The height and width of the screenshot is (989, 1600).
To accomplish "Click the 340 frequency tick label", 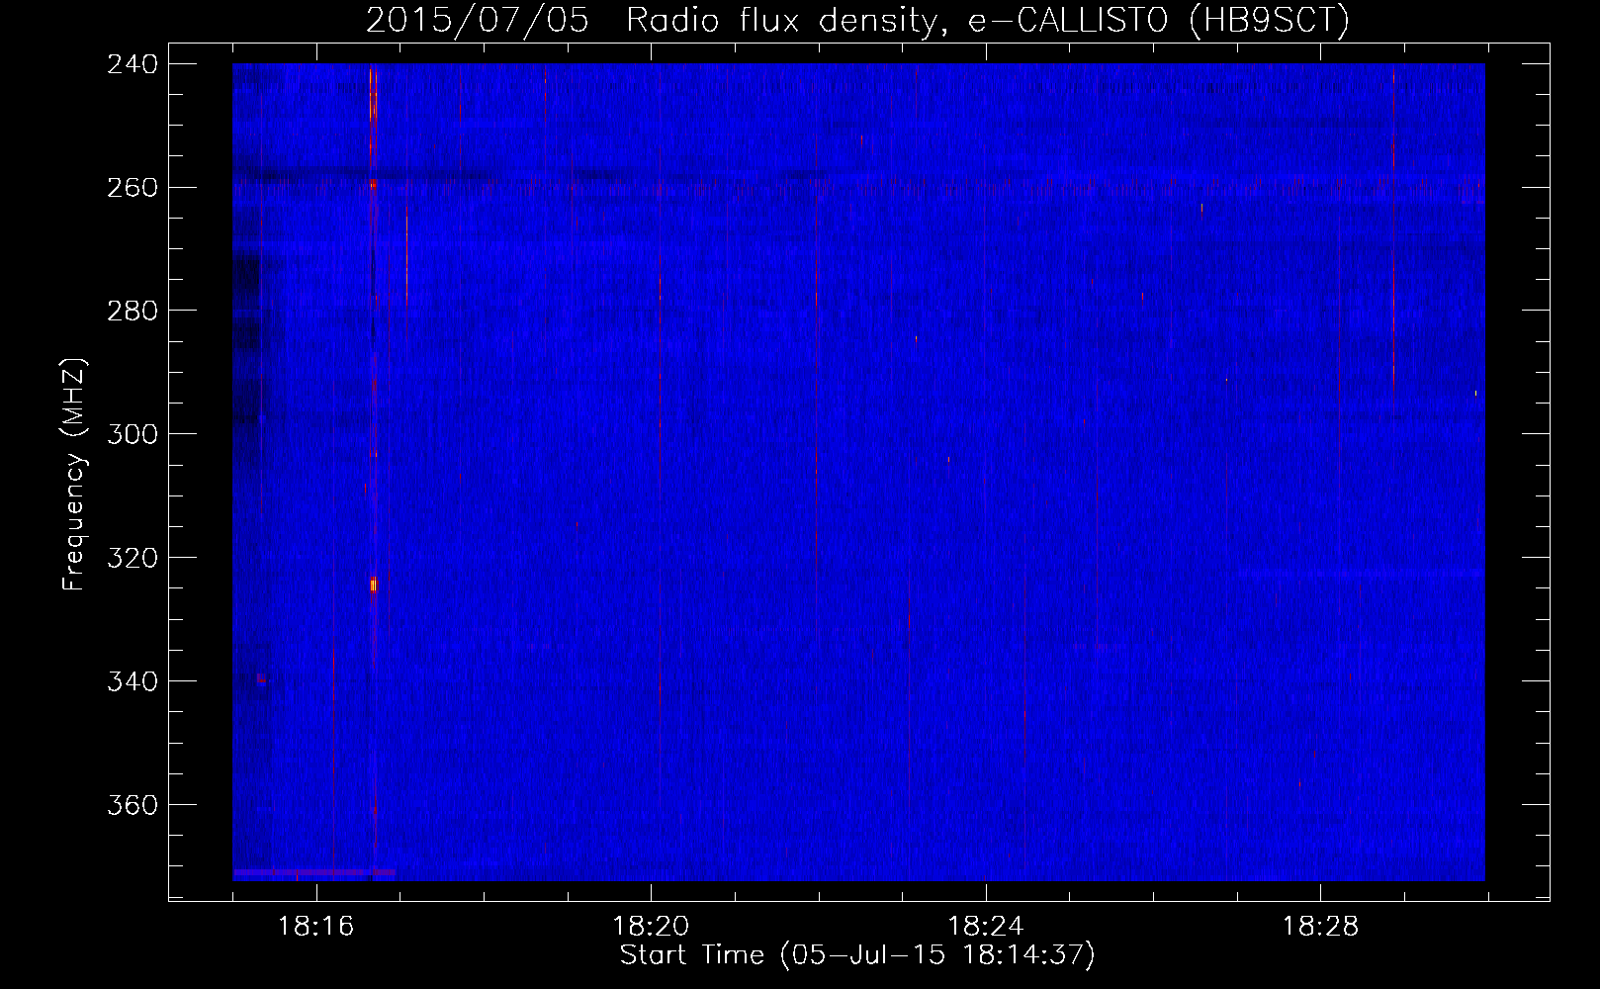I will pyautogui.click(x=133, y=681).
